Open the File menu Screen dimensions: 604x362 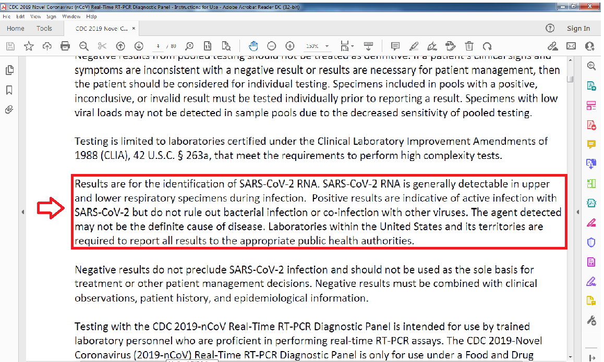[7, 17]
